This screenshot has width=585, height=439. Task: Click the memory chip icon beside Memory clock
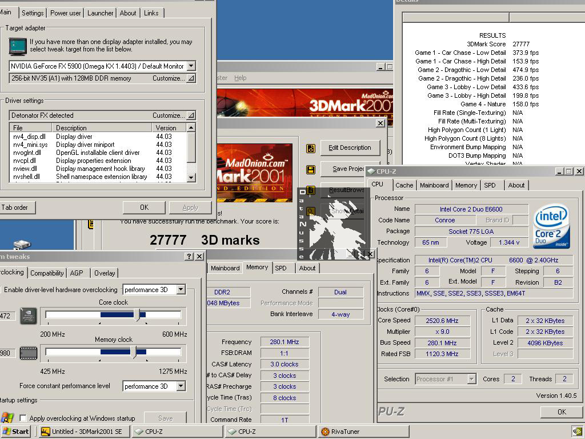(29, 353)
